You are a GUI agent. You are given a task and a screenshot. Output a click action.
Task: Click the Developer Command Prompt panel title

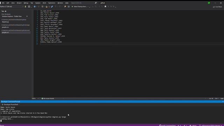tap(10, 101)
